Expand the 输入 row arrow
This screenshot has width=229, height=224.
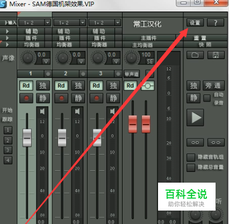(x=6, y=23)
